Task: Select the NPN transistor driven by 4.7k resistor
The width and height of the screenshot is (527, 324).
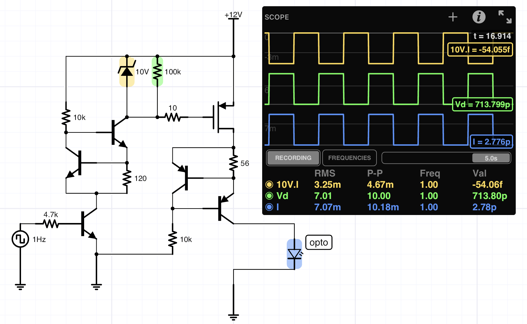Action: pos(89,224)
